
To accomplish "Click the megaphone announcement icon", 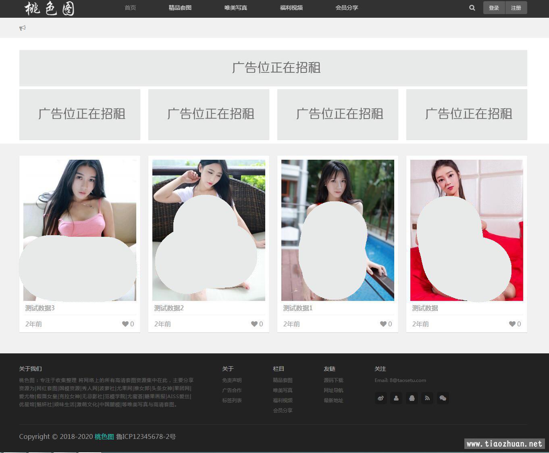I will [x=23, y=28].
